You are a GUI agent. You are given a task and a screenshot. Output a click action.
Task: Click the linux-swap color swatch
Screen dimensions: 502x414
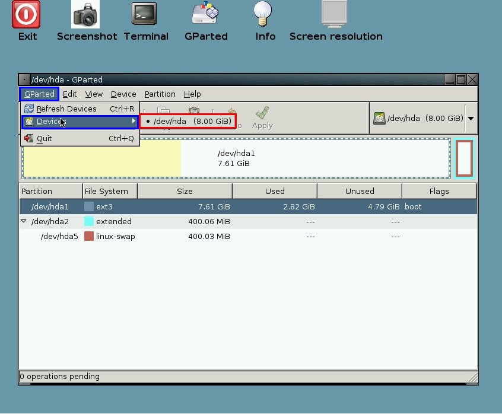coord(88,236)
